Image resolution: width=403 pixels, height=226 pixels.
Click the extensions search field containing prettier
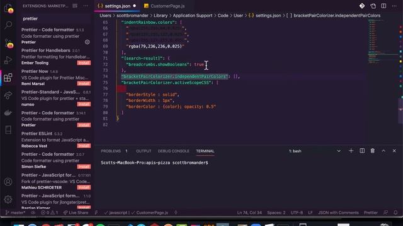(x=55, y=18)
